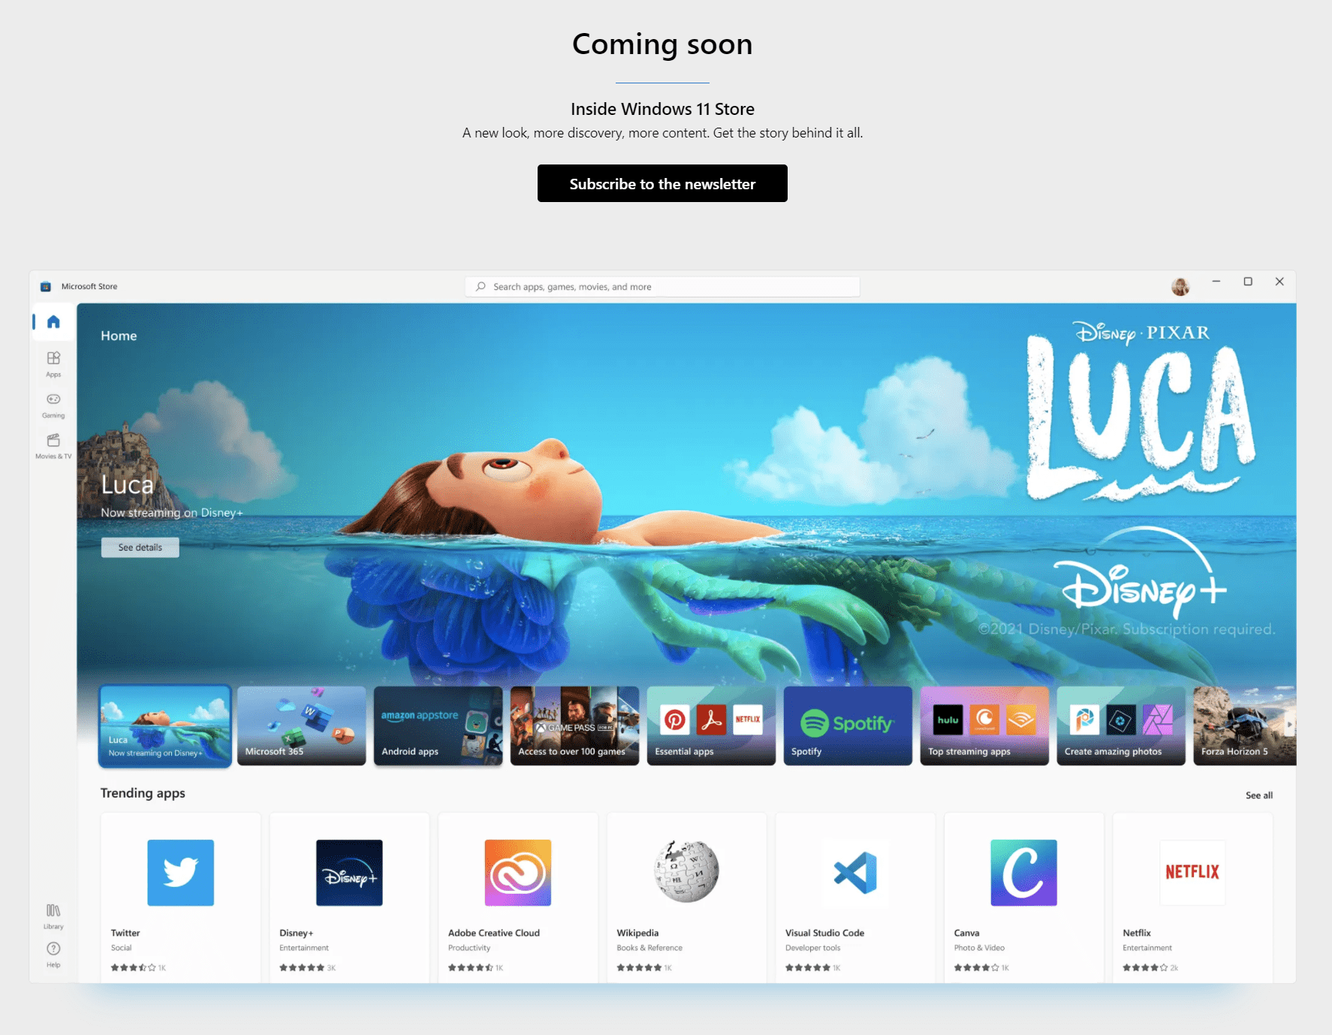Open the Disney+ app icon
This screenshot has height=1035, width=1332.
pyautogui.click(x=349, y=873)
